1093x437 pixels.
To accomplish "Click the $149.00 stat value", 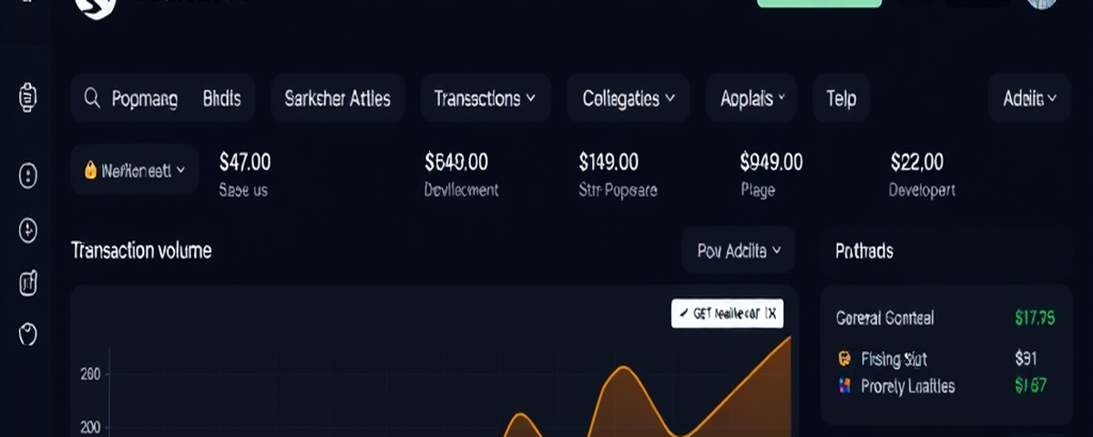I will 608,162.
